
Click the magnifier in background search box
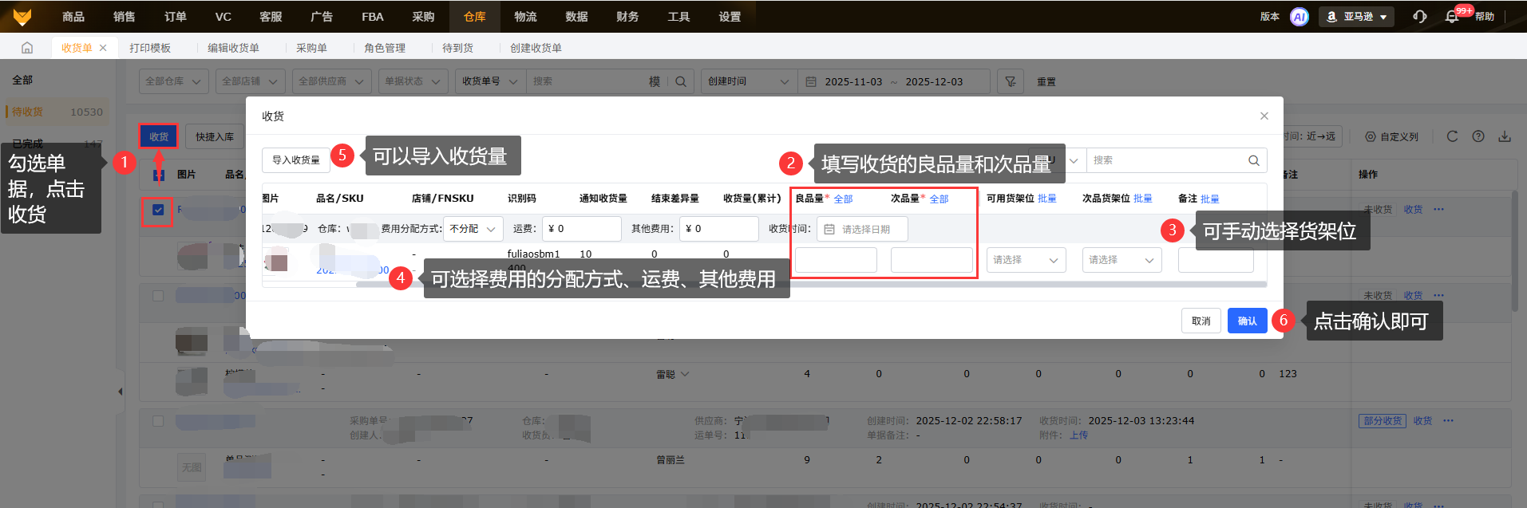[681, 81]
